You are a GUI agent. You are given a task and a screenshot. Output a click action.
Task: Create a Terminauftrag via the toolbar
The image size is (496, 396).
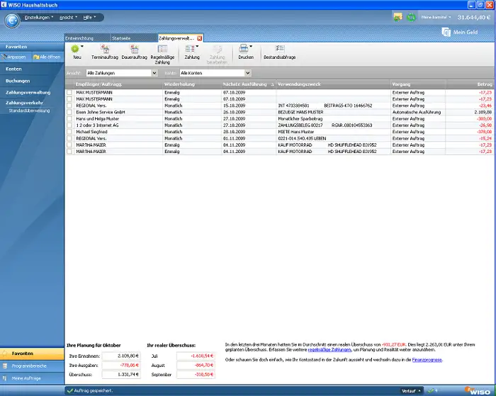pyautogui.click(x=105, y=49)
